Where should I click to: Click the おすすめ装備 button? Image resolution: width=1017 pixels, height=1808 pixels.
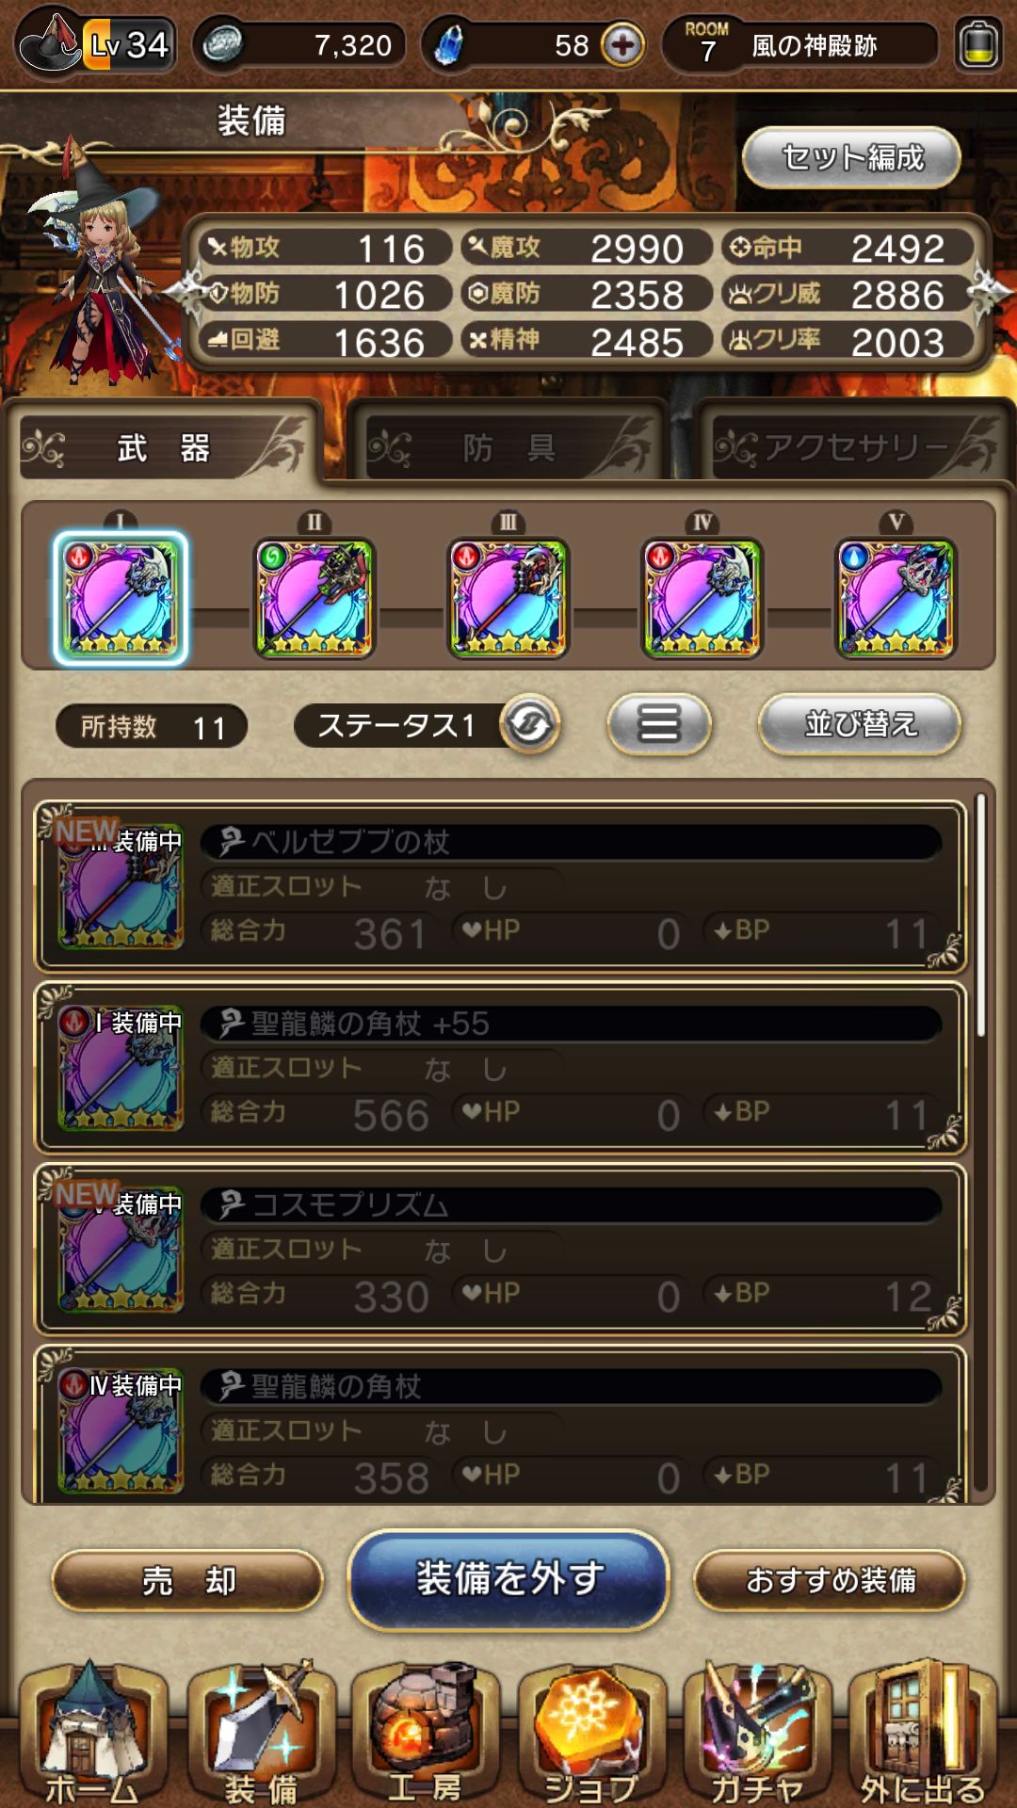click(830, 1580)
